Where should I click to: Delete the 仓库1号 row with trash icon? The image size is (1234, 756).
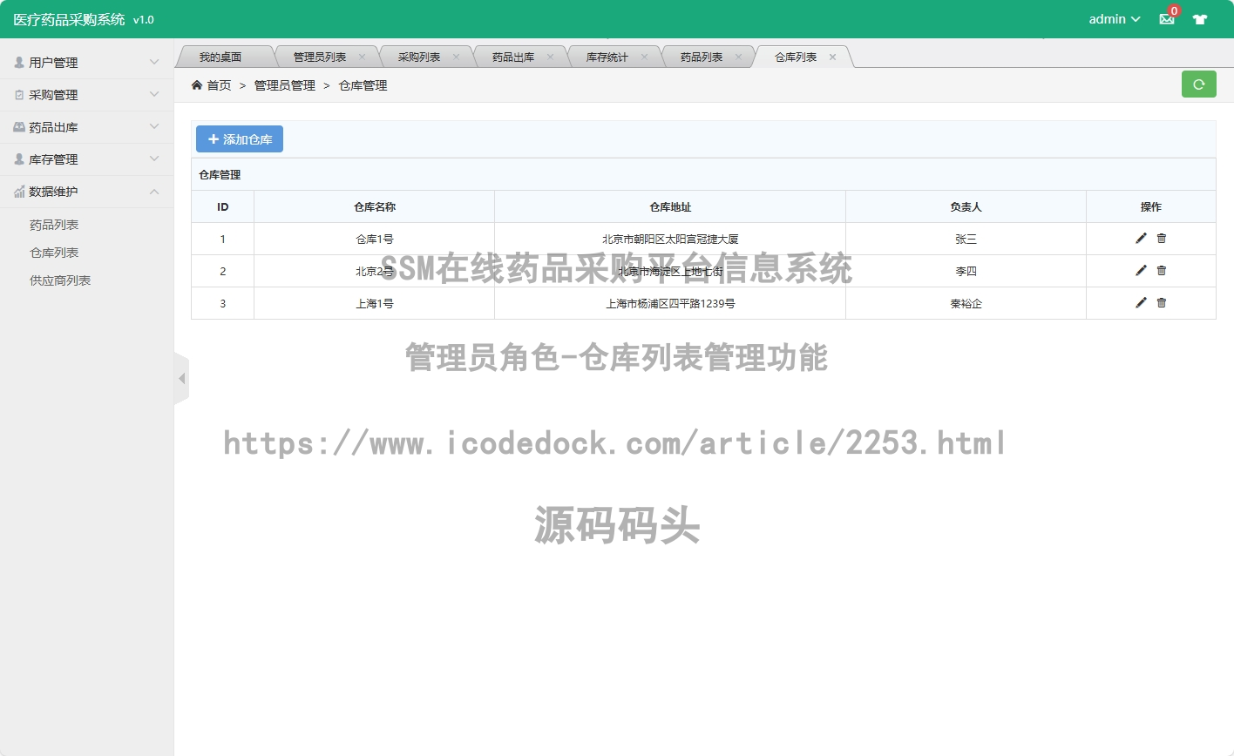pyautogui.click(x=1162, y=238)
